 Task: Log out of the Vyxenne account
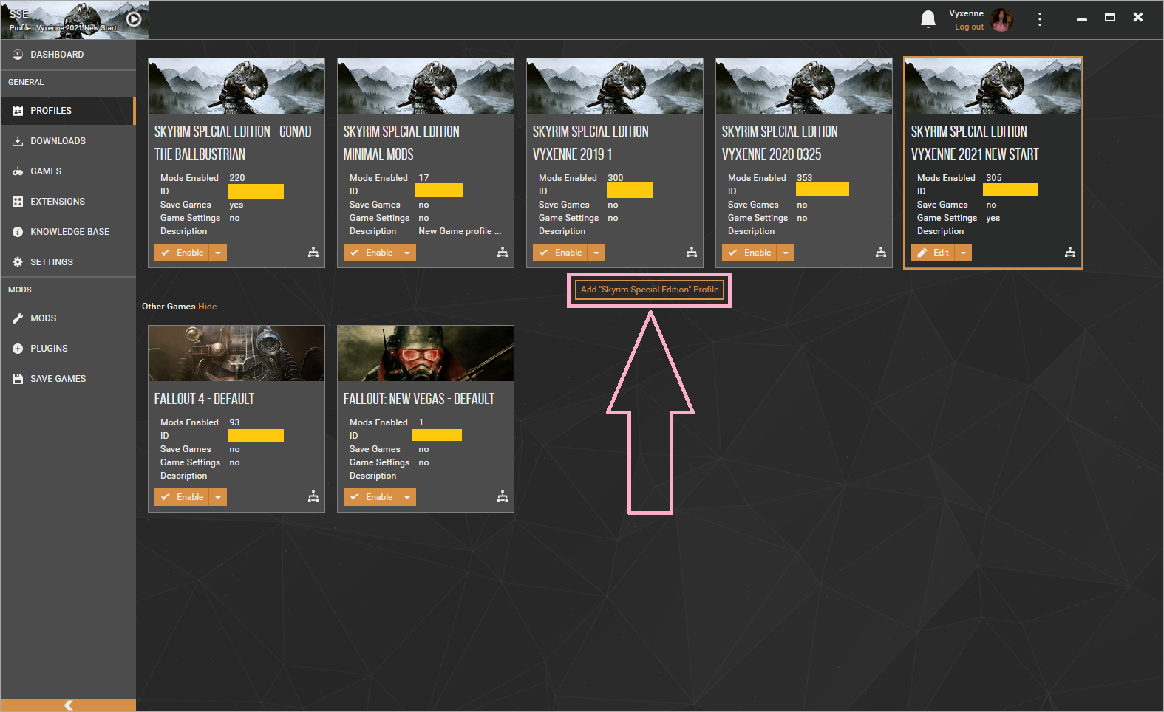pyautogui.click(x=969, y=27)
